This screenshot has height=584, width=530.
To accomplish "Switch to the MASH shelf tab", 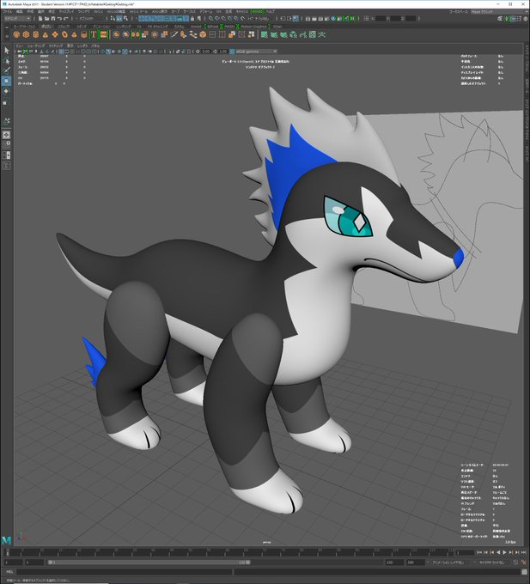I will (x=229, y=27).
